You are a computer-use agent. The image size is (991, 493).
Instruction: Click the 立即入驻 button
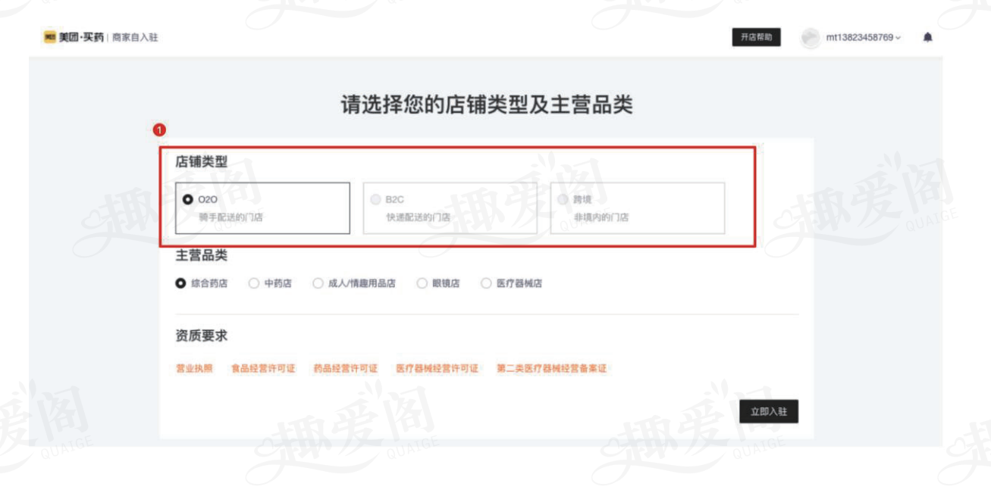tap(769, 411)
